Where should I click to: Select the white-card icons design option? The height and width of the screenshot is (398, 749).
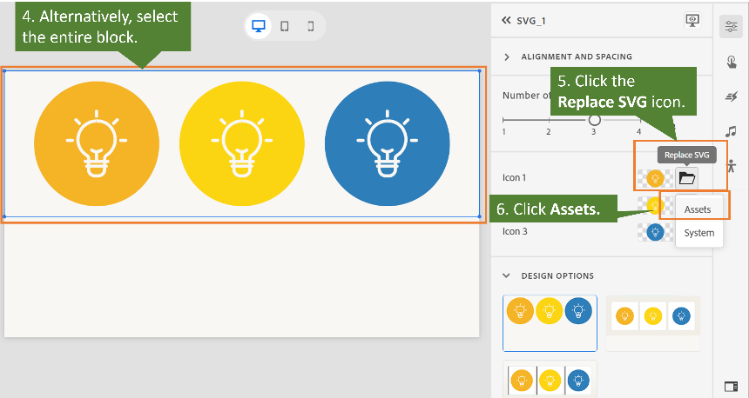pyautogui.click(x=652, y=315)
